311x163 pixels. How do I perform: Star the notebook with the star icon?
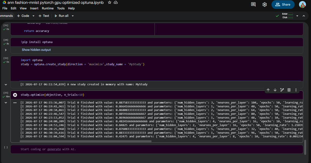pos(109,3)
